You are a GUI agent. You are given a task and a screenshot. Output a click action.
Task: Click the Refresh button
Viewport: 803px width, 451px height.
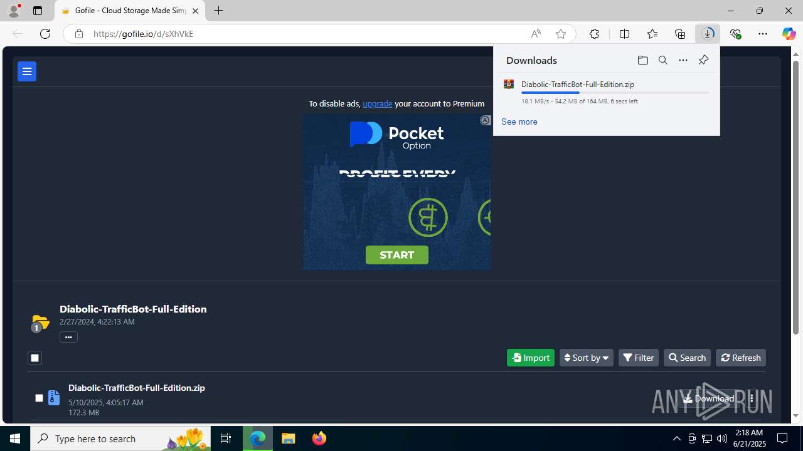pyautogui.click(x=741, y=358)
